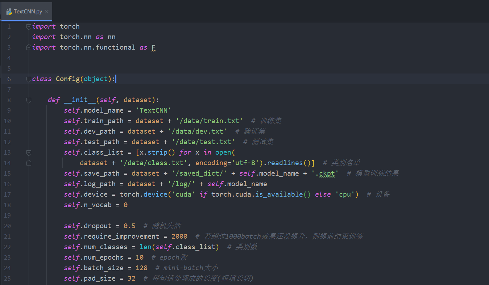Click the num_epochs value 10
The image size is (489, 285).
pos(140,257)
